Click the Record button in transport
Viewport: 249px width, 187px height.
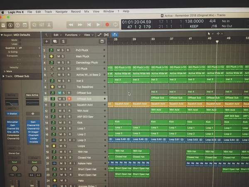107,25
